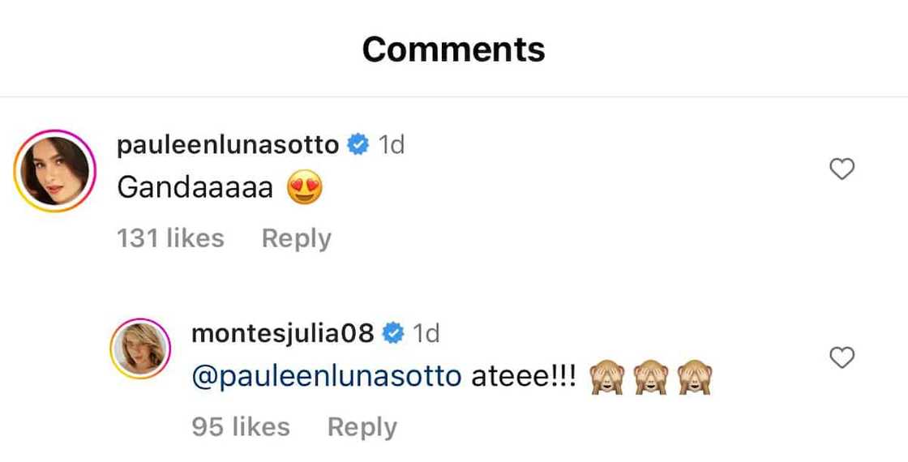Viewport: 908px width, 462px height.
Task: View the 131 likes list
Action: [170, 238]
